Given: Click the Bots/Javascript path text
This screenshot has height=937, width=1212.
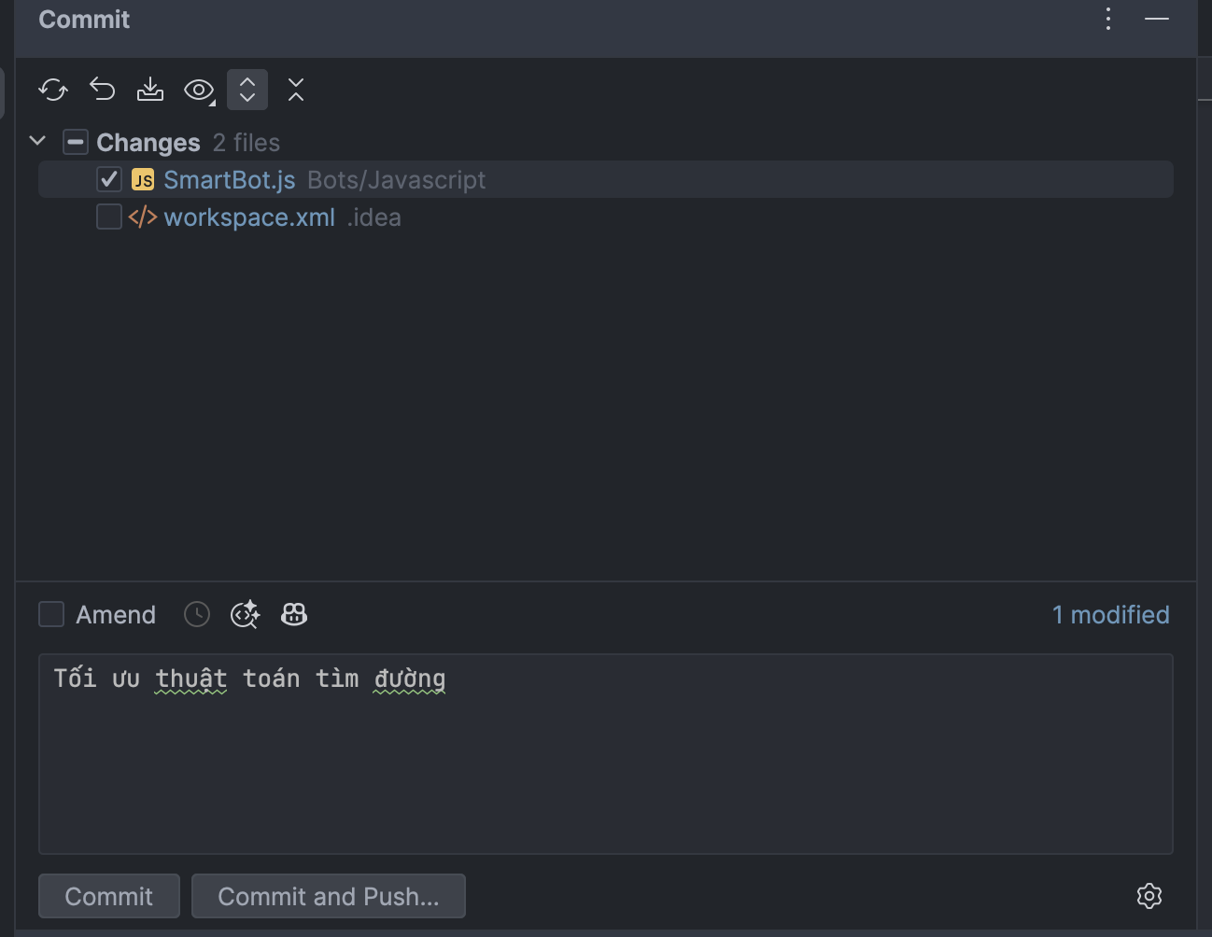Looking at the screenshot, I should tap(397, 180).
